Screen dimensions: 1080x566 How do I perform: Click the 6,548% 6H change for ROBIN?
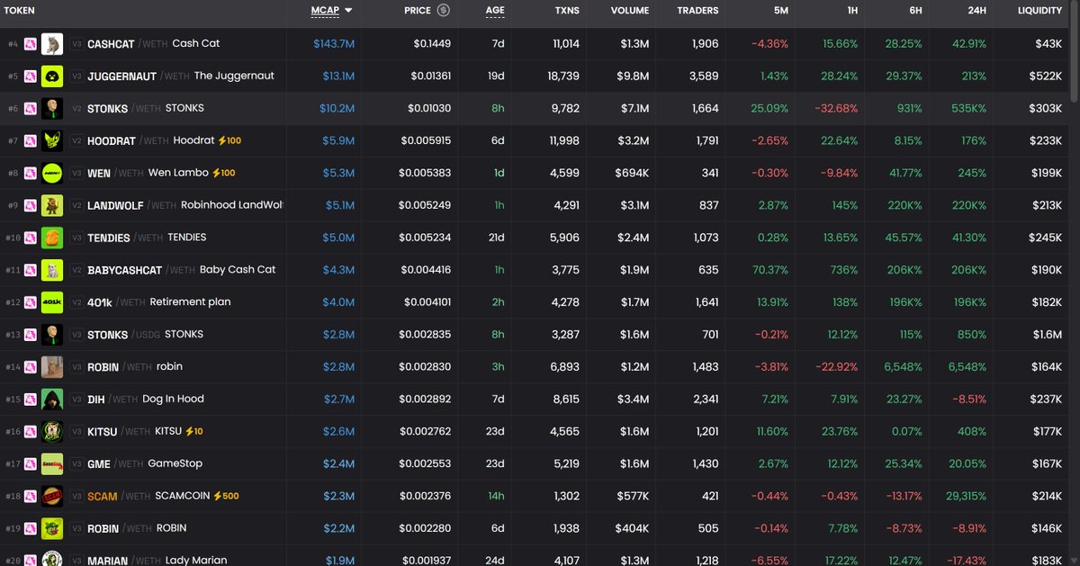pyautogui.click(x=903, y=367)
